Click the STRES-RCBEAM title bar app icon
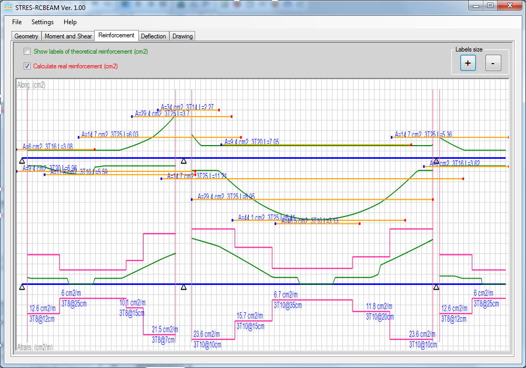This screenshot has height=368, width=526. [x=8, y=8]
